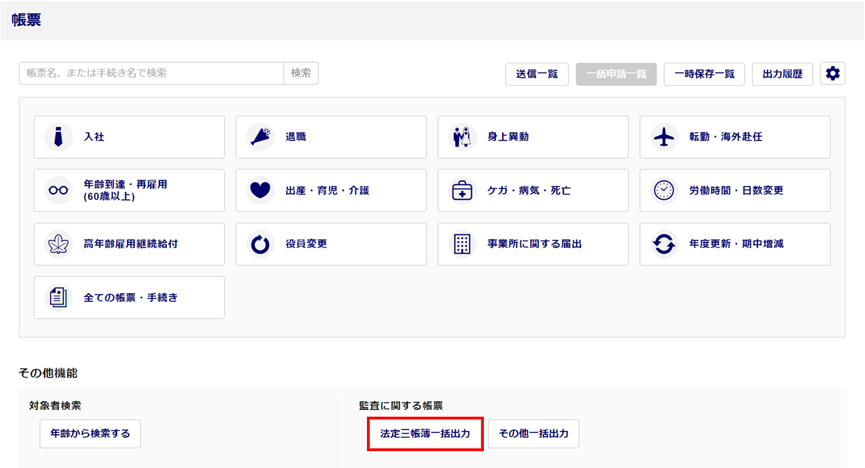Click the maple leaf icon for 高年齢雇用継続給付
This screenshot has height=468, width=865.
[x=59, y=244]
